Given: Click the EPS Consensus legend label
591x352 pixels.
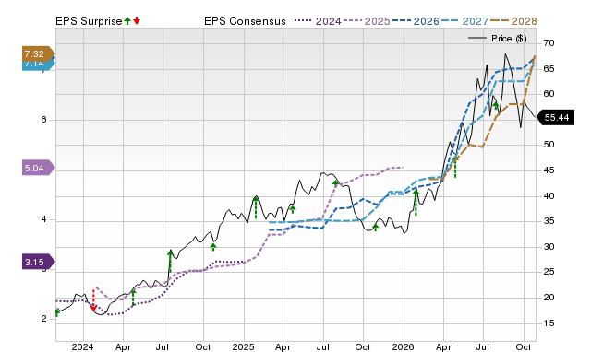Looking at the screenshot, I should point(245,21).
